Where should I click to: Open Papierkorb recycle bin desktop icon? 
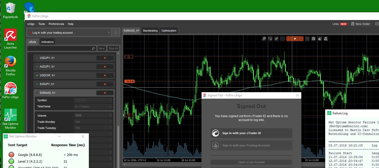point(10,11)
